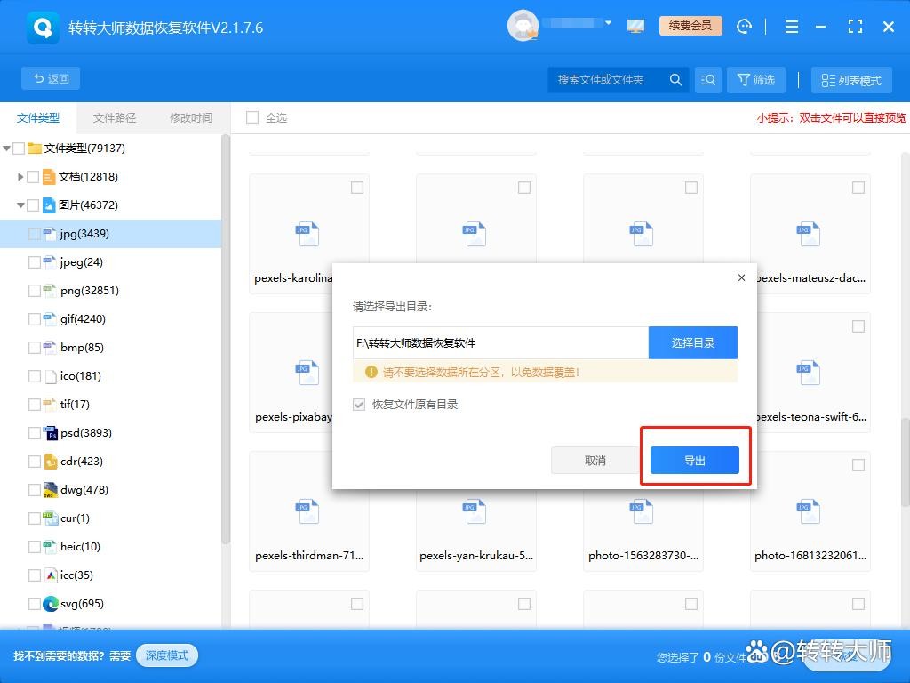Click the customer service icon in title bar

[x=745, y=27]
